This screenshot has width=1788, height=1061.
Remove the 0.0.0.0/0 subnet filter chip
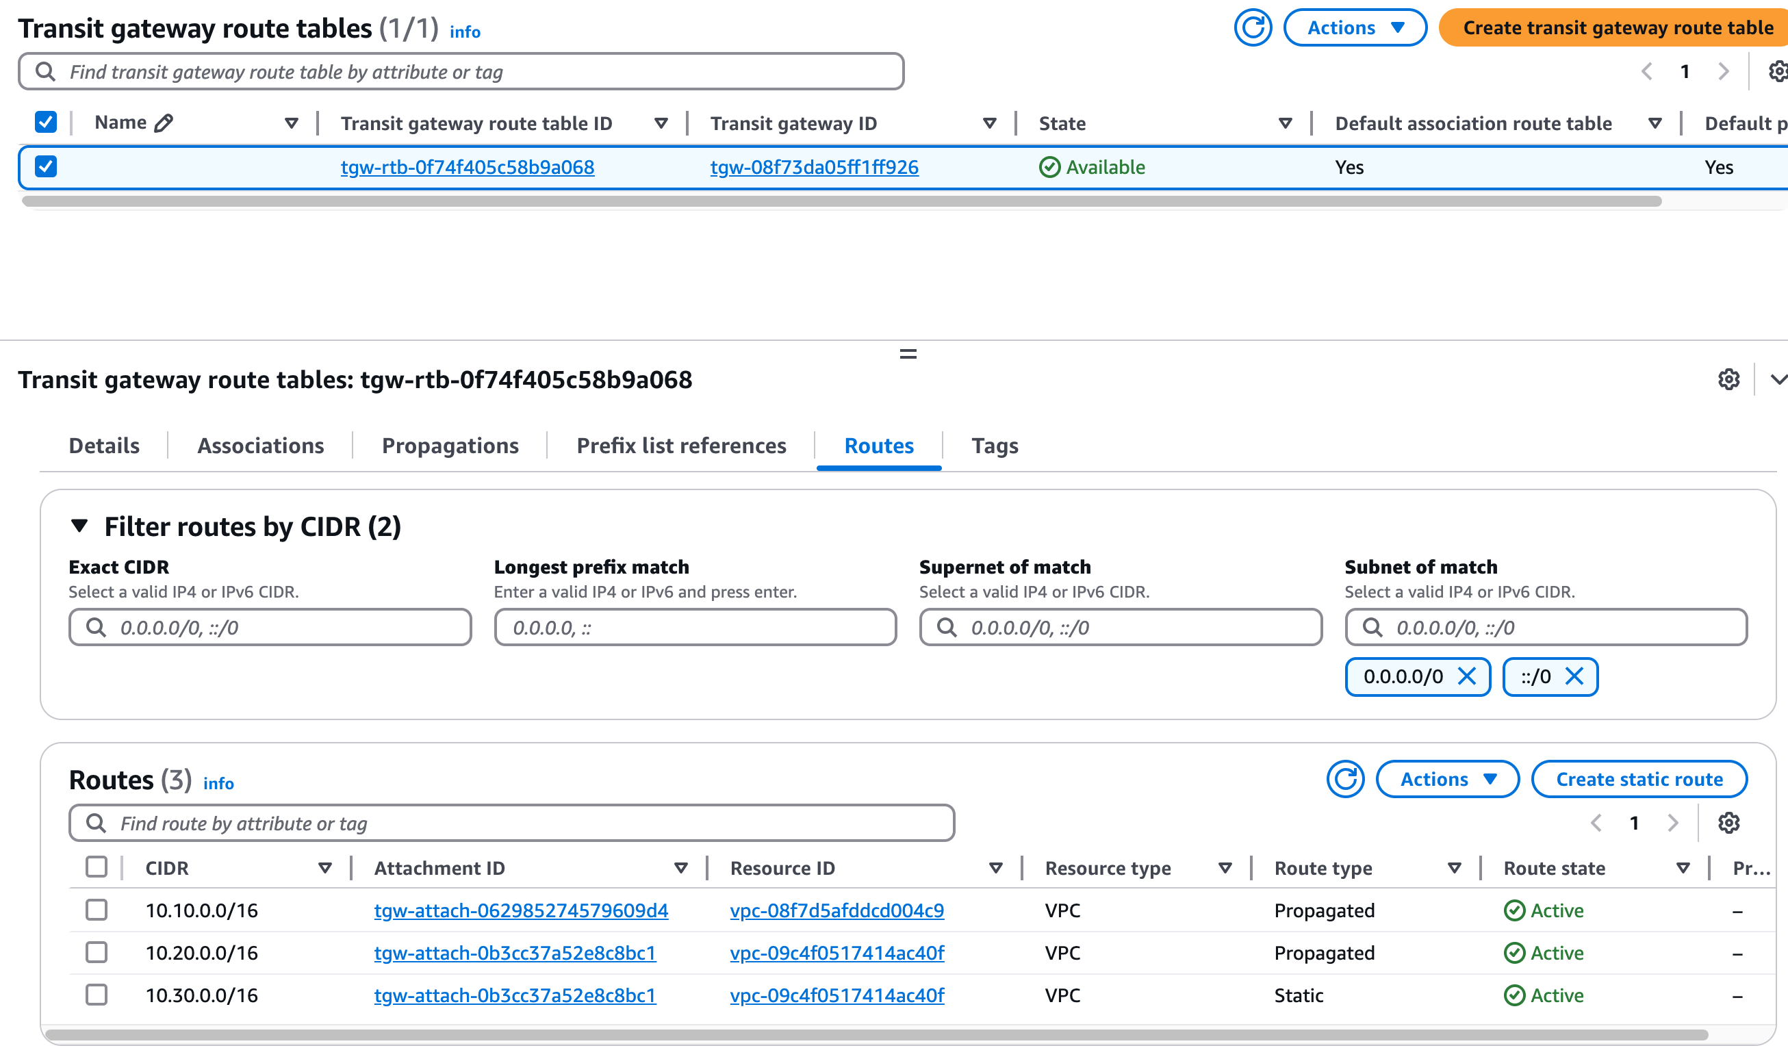tap(1466, 676)
